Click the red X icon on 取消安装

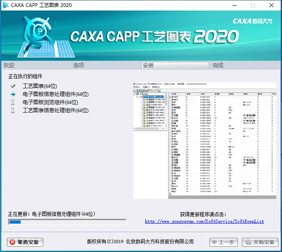click(x=12, y=242)
